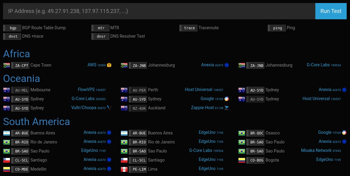The height and width of the screenshot is (176, 350).
Task: Click the Anexia icon in AU-SYD Anexia row
Action: pos(344,90)
